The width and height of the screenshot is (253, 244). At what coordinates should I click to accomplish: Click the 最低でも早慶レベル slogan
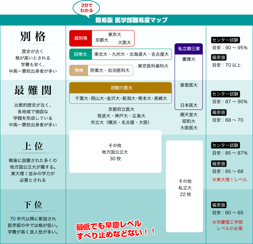pos(115,230)
